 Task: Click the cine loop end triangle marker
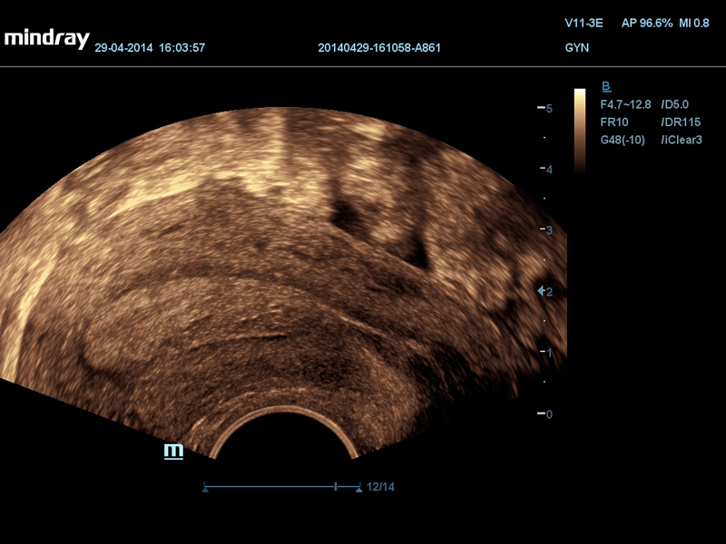coord(359,490)
